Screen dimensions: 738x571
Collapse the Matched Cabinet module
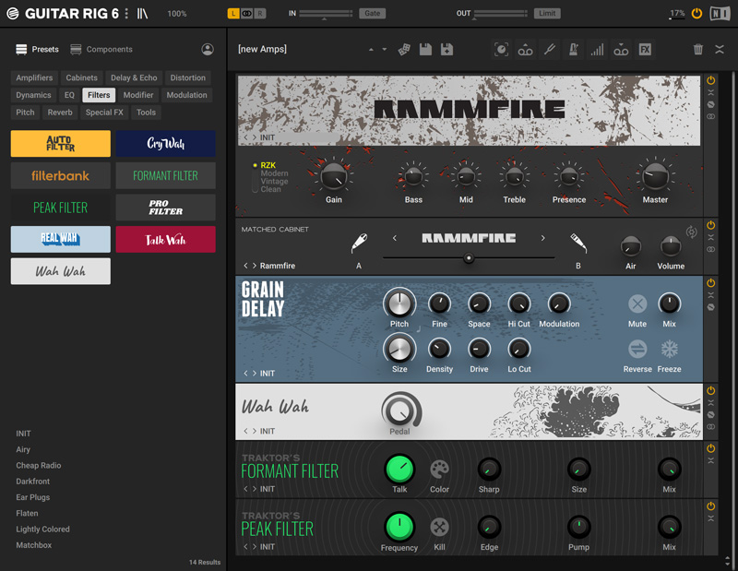pos(710,237)
